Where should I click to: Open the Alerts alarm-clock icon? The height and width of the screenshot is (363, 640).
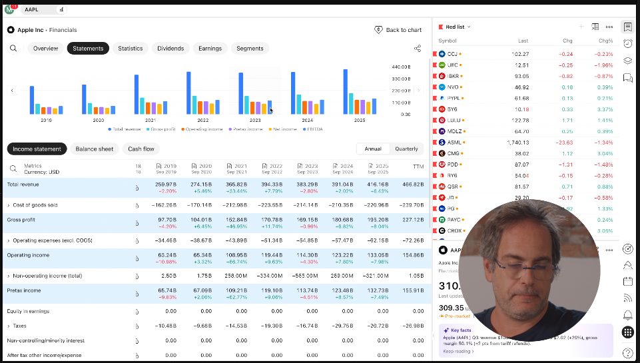[627, 44]
